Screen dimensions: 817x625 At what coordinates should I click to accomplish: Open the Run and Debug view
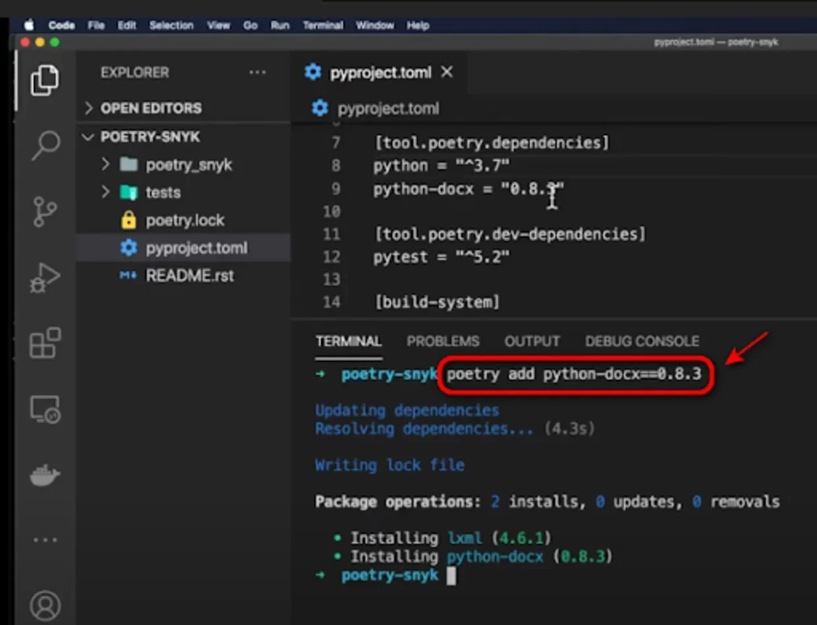point(45,277)
